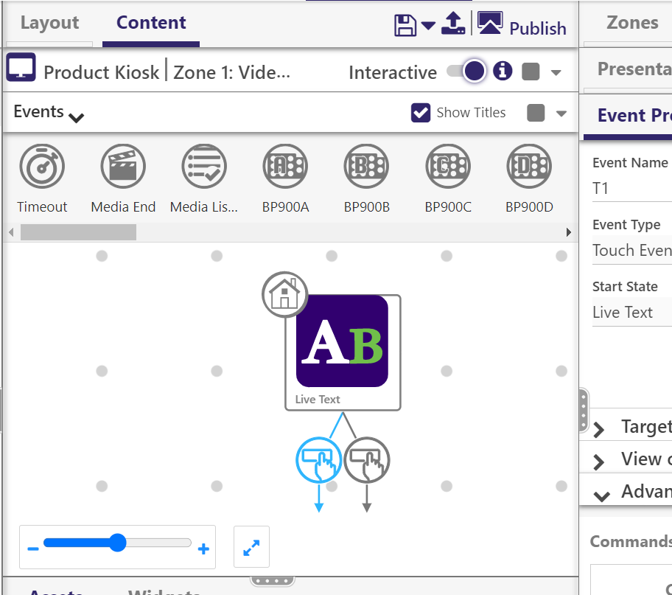This screenshot has height=595, width=672.
Task: Click the plus button to zoom in
Action: (x=204, y=549)
